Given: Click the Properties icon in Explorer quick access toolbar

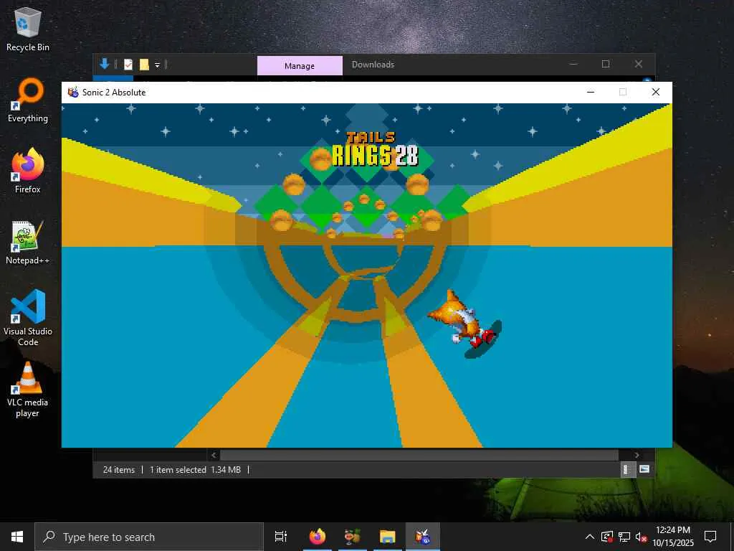Looking at the screenshot, I should point(128,65).
